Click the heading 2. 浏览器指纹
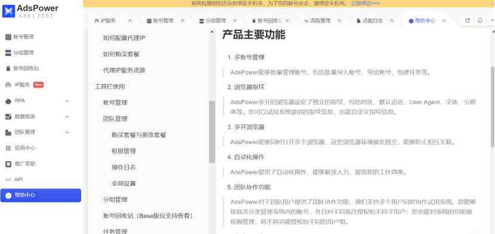The image size is (495, 234). click(x=246, y=87)
